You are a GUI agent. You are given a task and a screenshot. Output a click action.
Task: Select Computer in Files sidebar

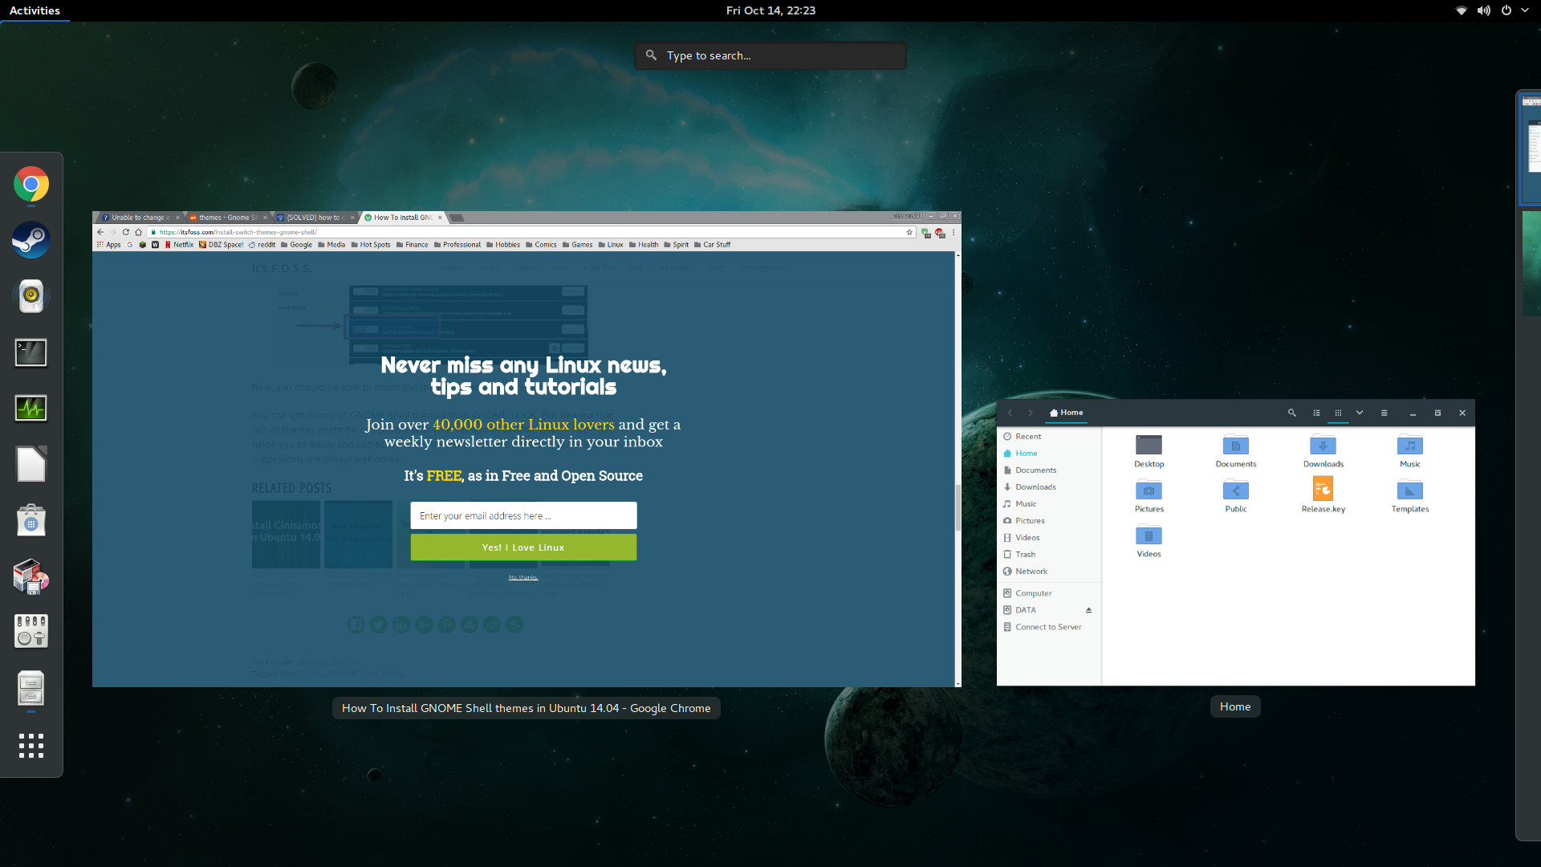pos(1049,593)
